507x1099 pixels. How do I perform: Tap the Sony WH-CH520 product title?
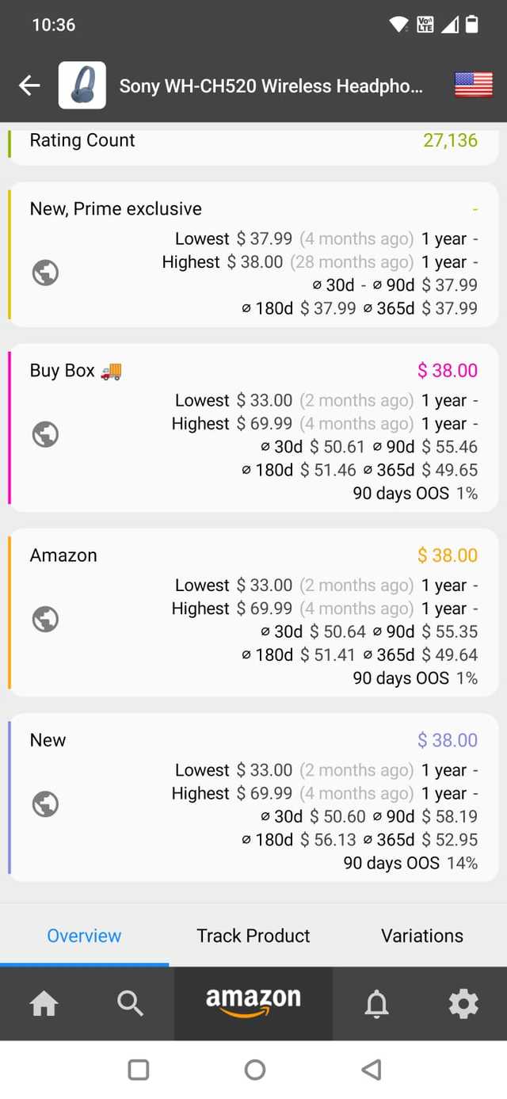tap(271, 86)
